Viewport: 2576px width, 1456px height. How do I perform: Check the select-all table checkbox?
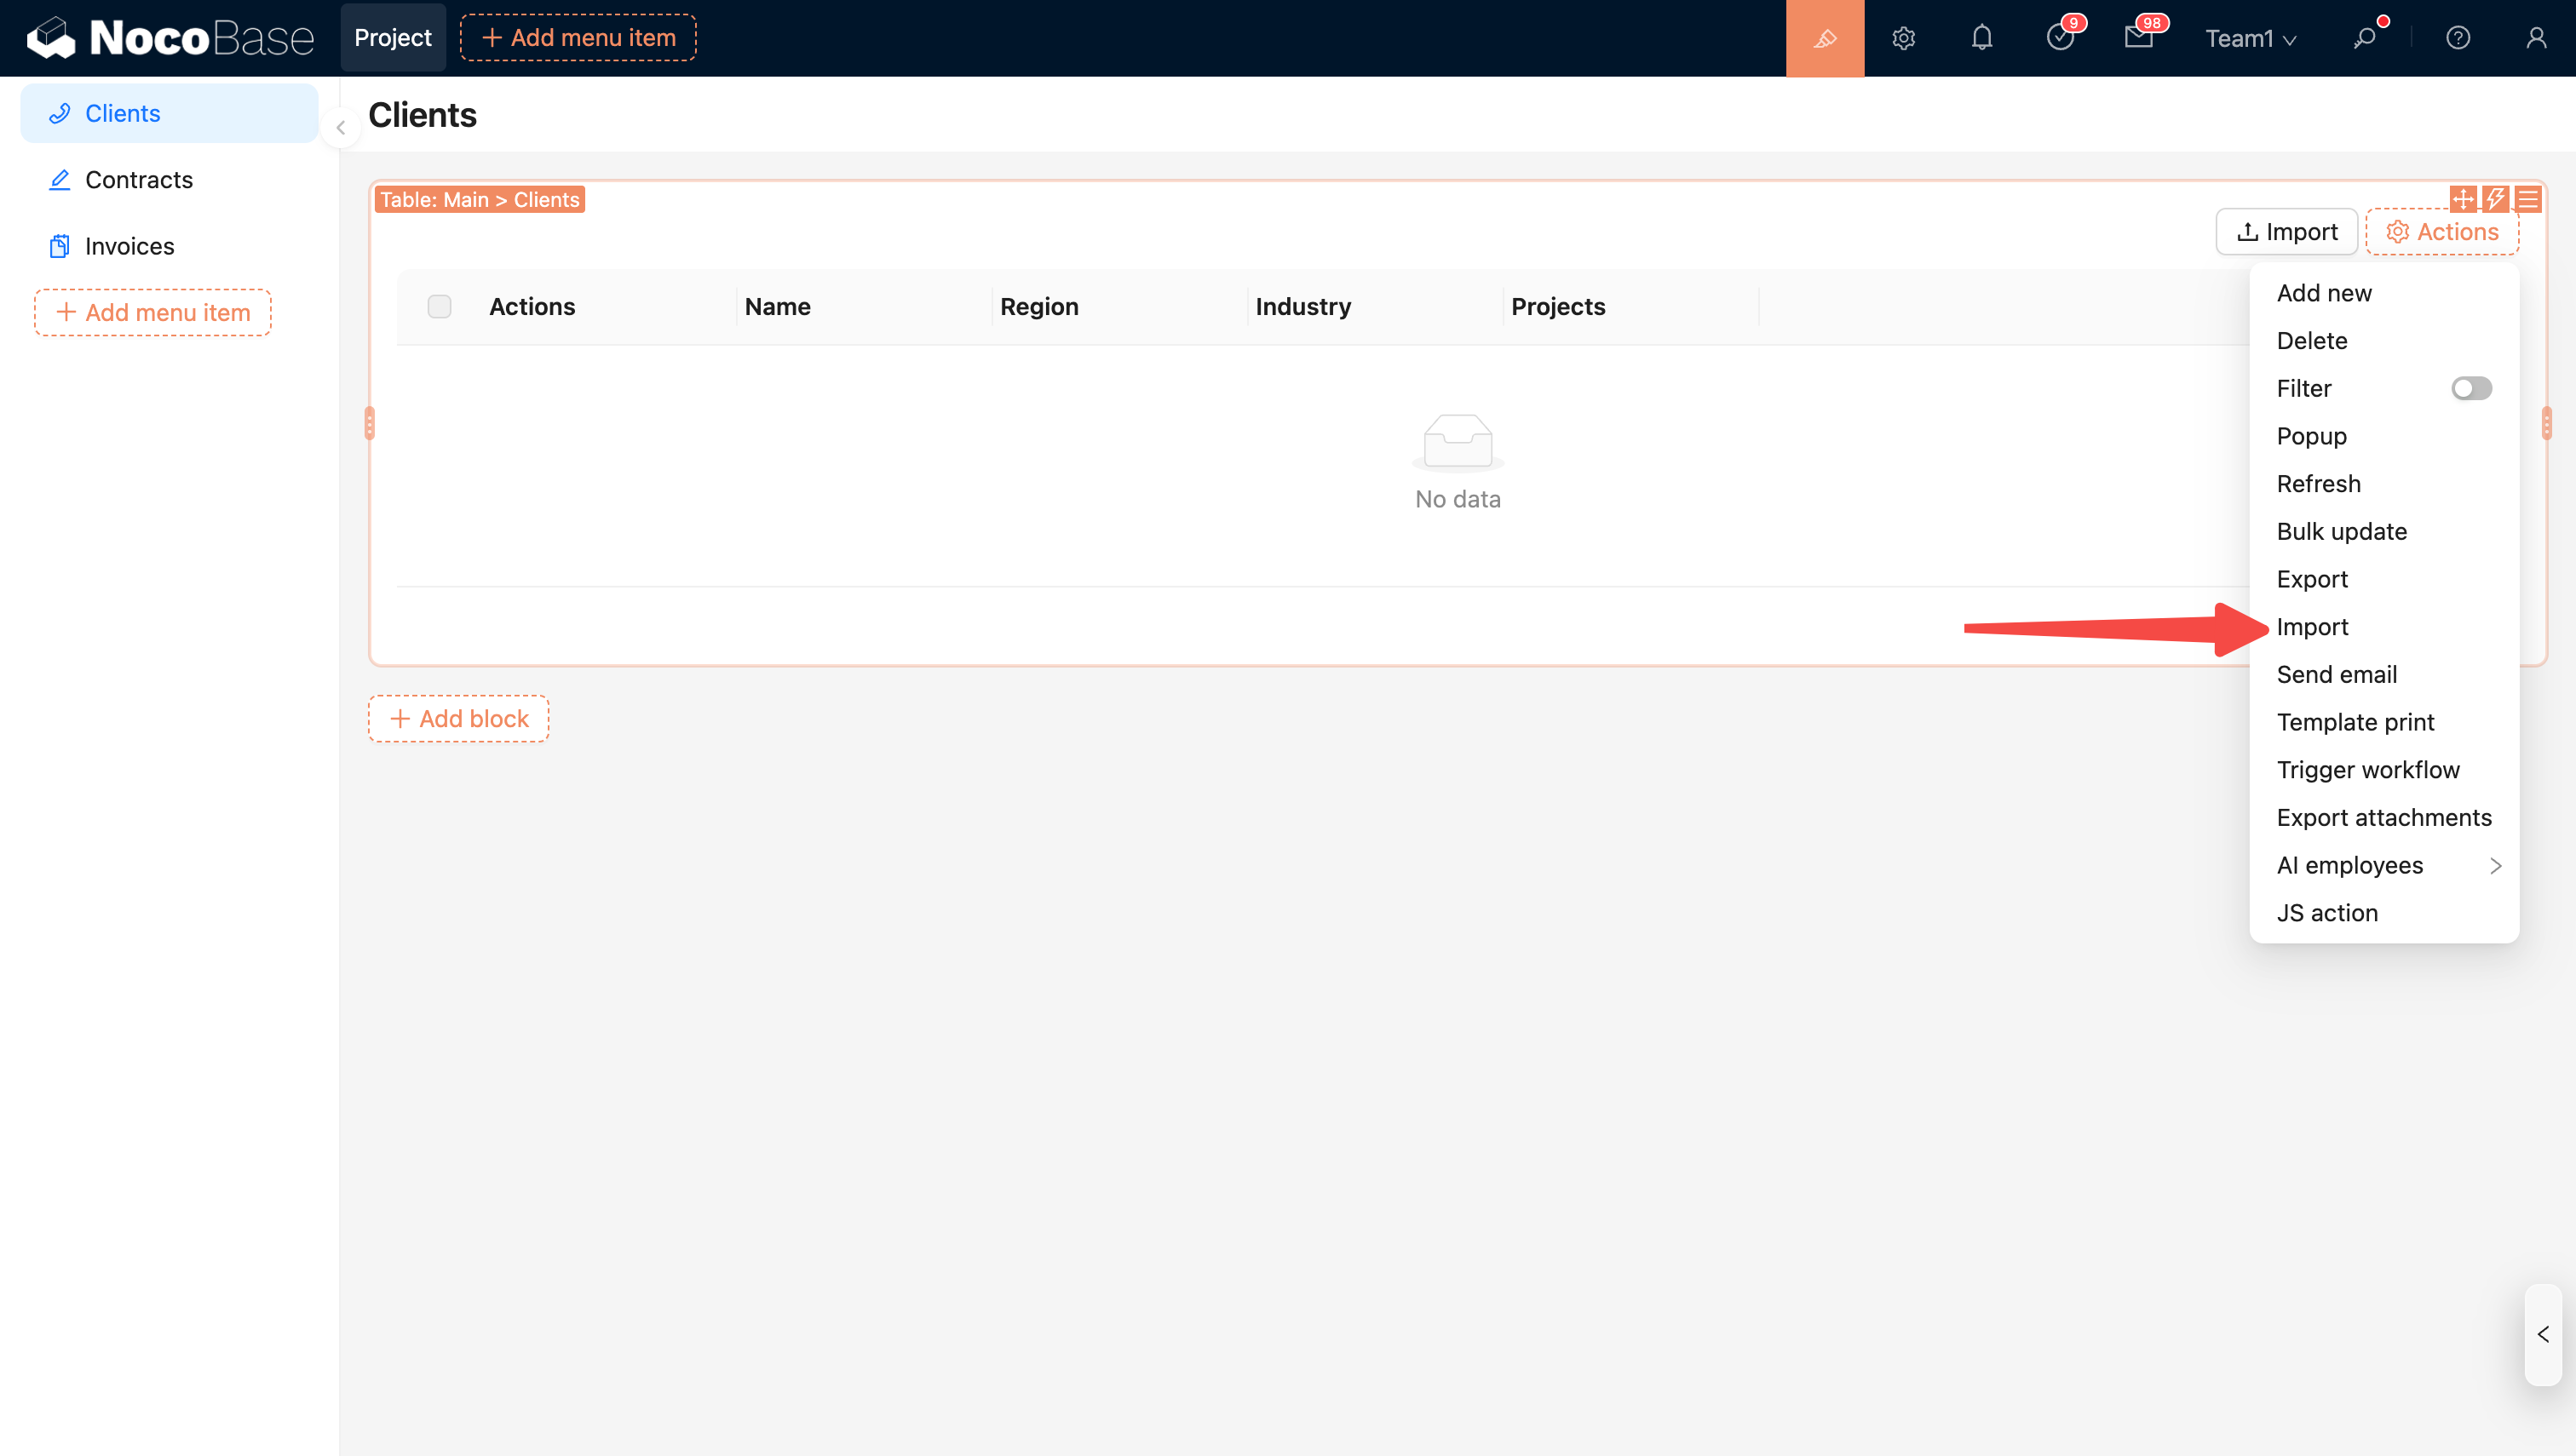[x=440, y=306]
